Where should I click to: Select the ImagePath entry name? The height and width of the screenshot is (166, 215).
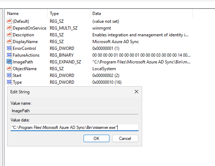(23, 62)
